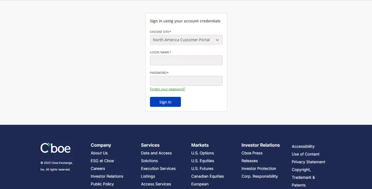The width and height of the screenshot is (372, 189).
Task: Open Investor Relations under Company
Action: click(x=107, y=176)
